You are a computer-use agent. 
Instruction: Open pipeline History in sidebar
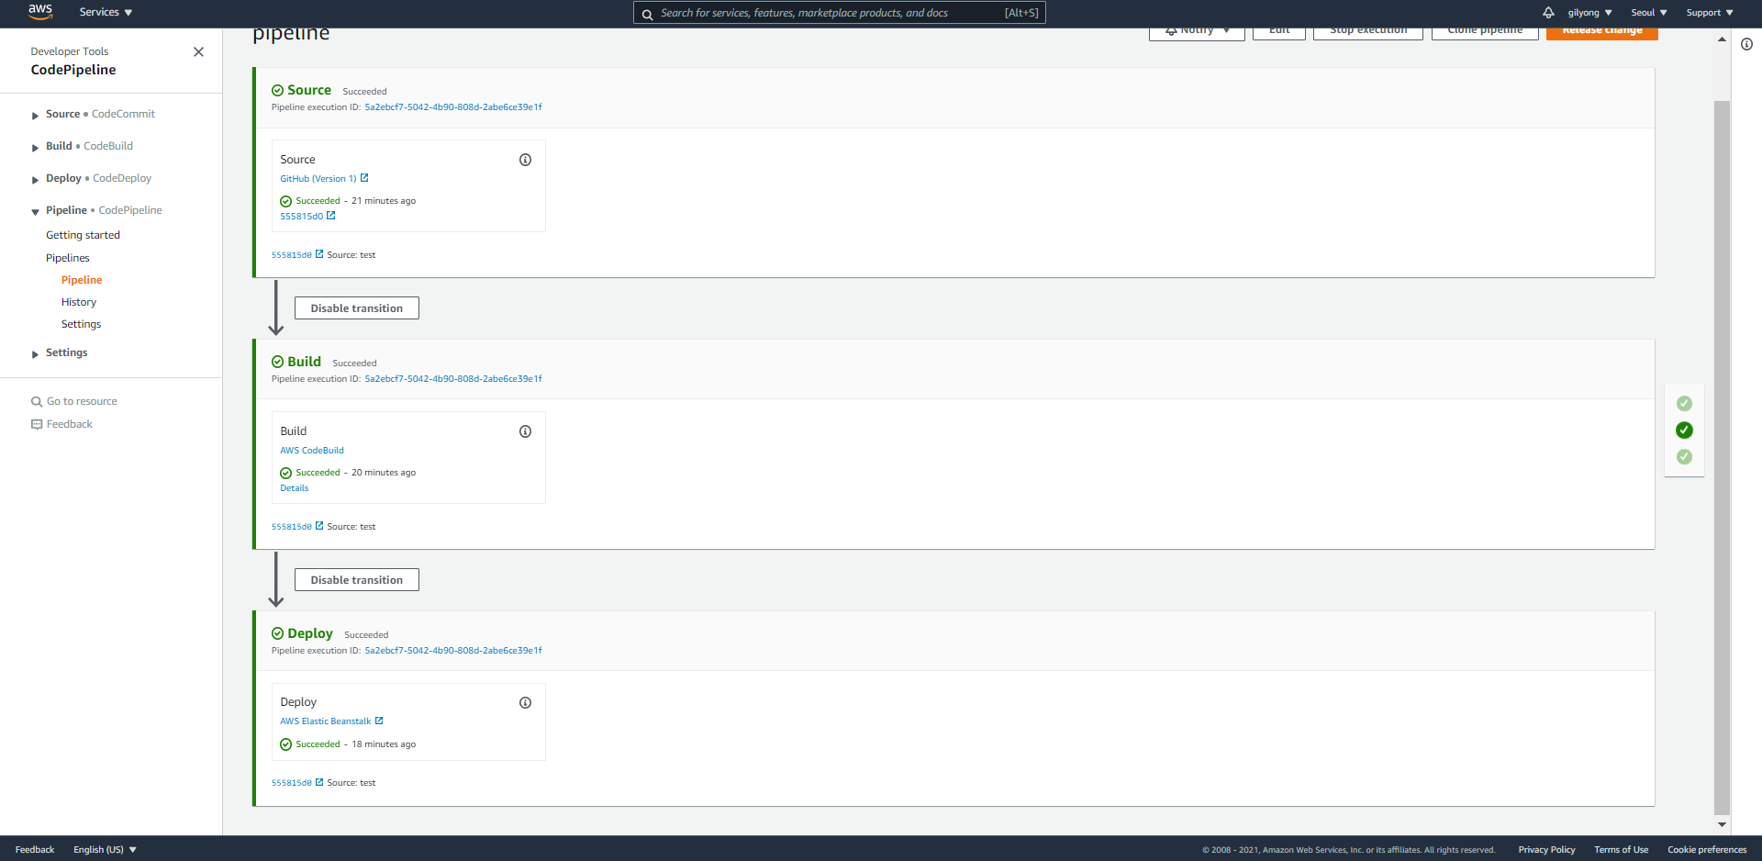click(x=79, y=302)
